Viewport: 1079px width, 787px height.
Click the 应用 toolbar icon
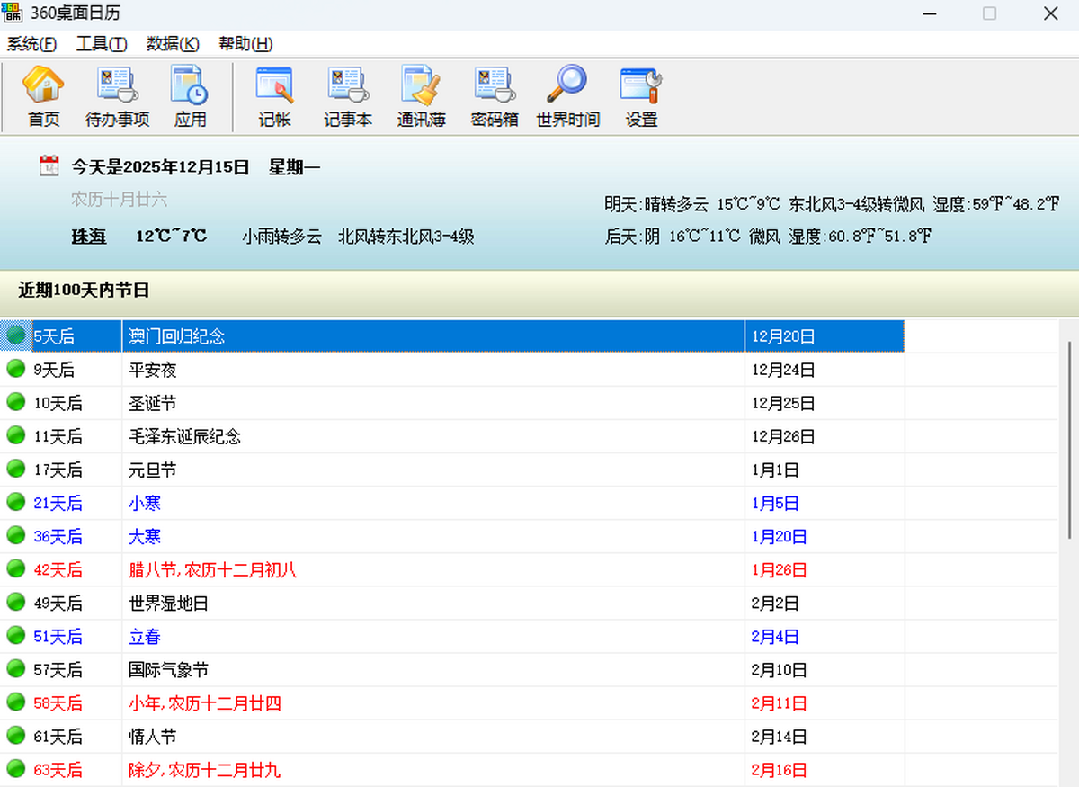coord(190,95)
